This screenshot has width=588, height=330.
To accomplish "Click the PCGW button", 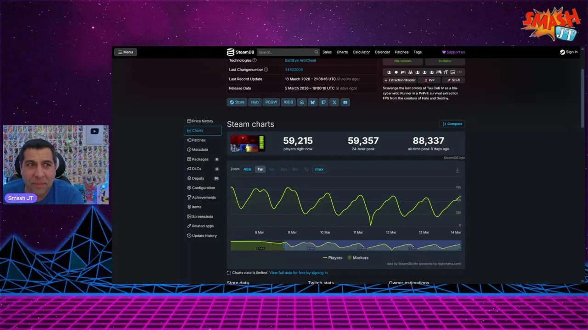I will coord(271,102).
